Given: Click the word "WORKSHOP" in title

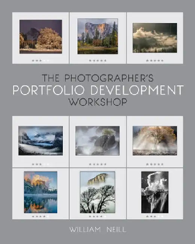Looking at the screenshot, I should tap(98, 102).
